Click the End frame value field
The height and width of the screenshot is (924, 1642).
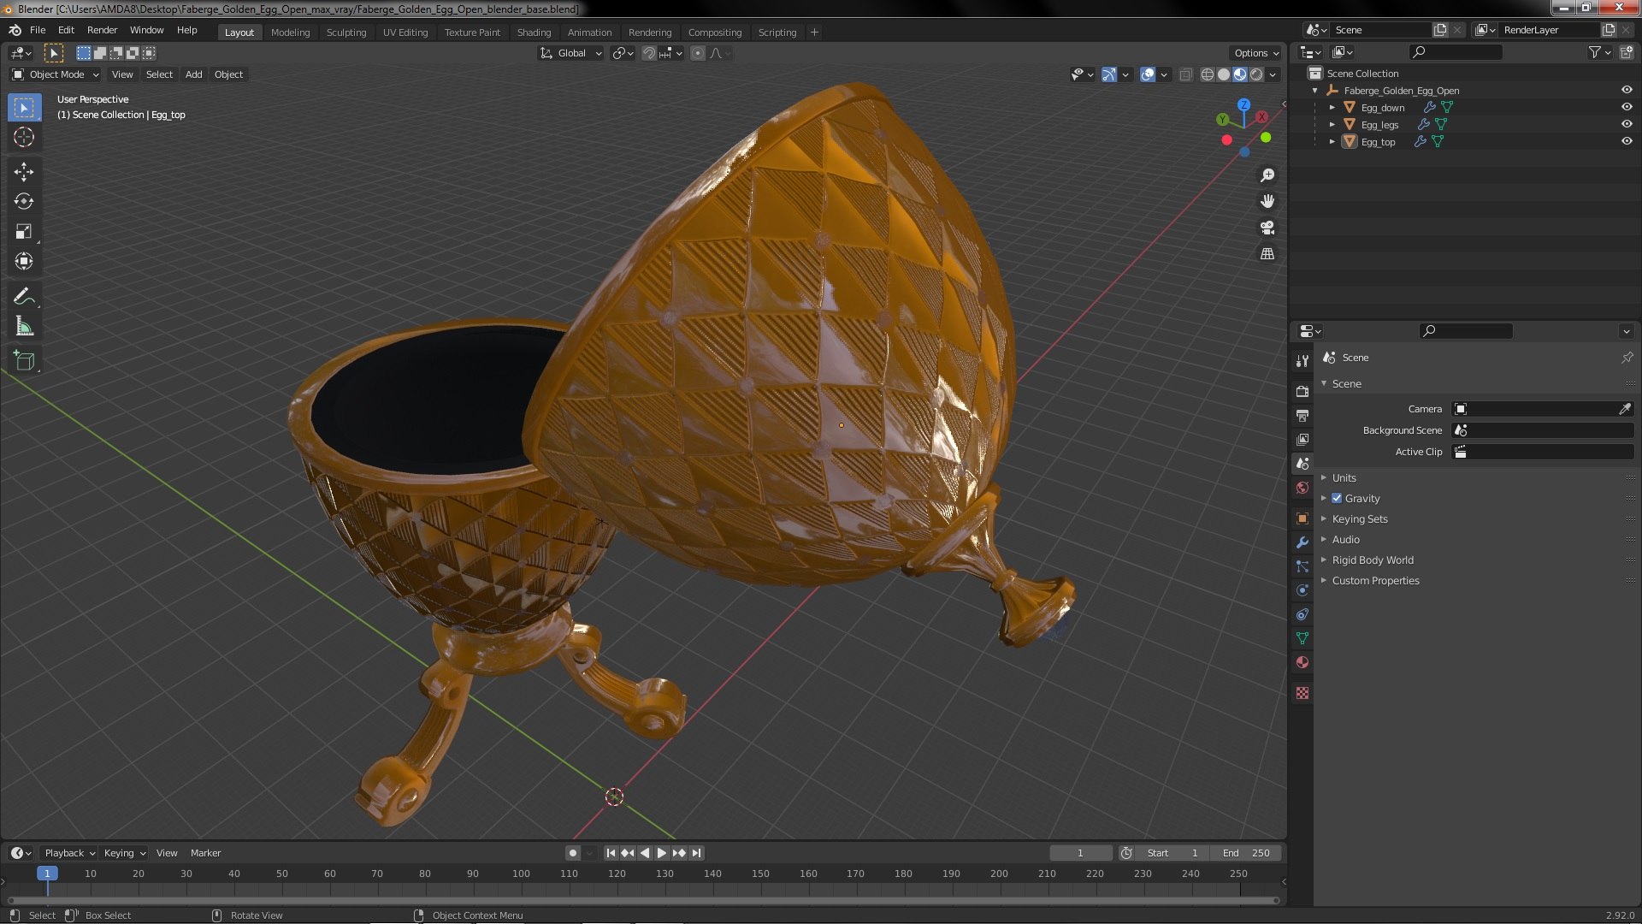point(1245,853)
